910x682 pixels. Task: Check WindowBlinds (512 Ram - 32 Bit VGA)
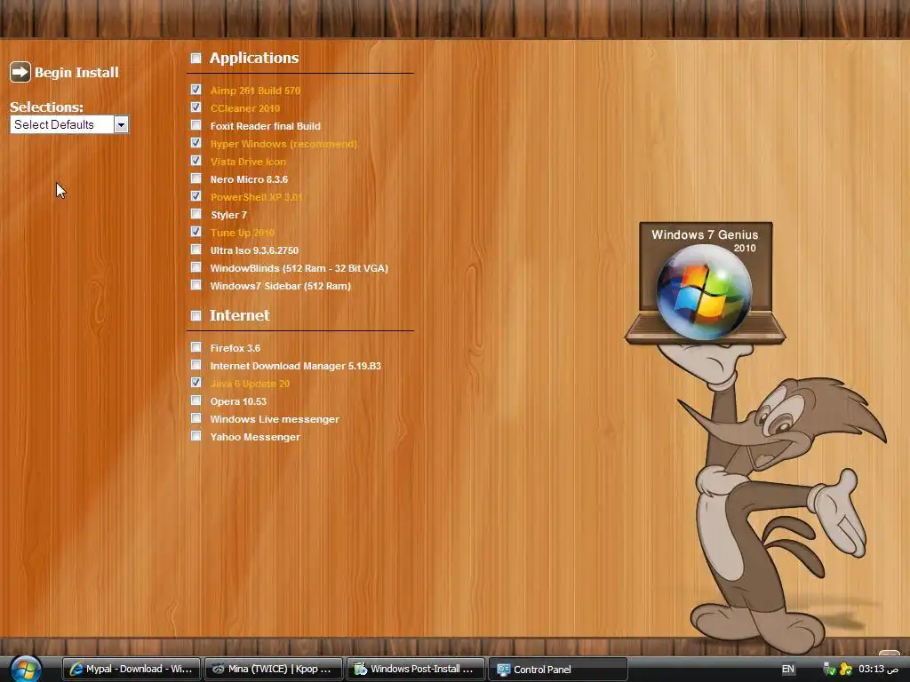pyautogui.click(x=196, y=267)
